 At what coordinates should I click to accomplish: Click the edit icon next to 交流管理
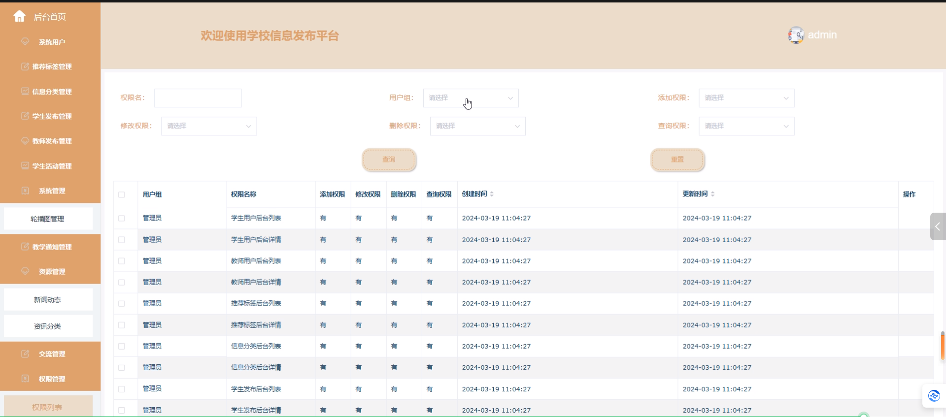click(x=25, y=353)
